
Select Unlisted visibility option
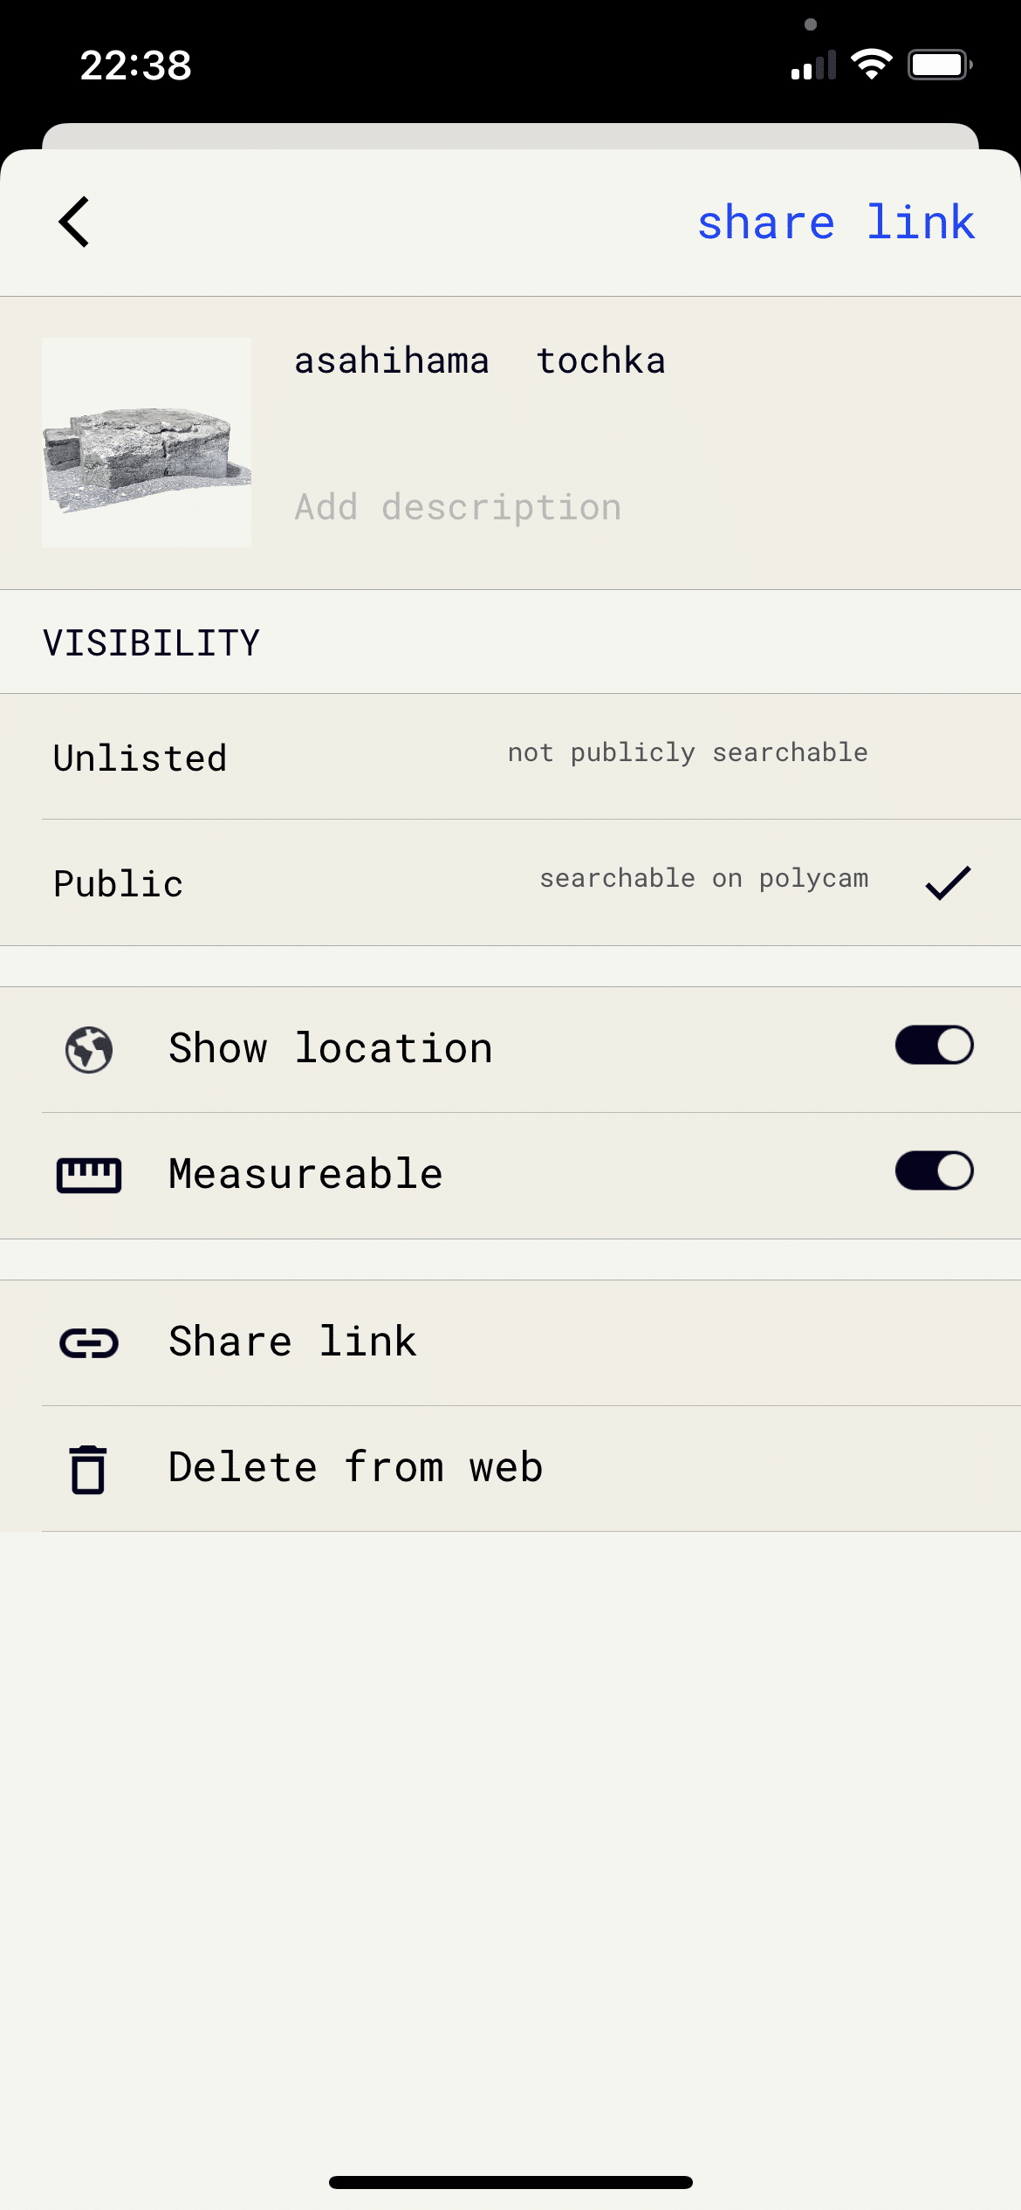[x=510, y=757]
